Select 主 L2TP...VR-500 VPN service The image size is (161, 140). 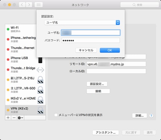(x=25, y=90)
